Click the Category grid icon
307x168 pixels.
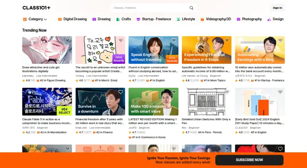click(x=25, y=19)
